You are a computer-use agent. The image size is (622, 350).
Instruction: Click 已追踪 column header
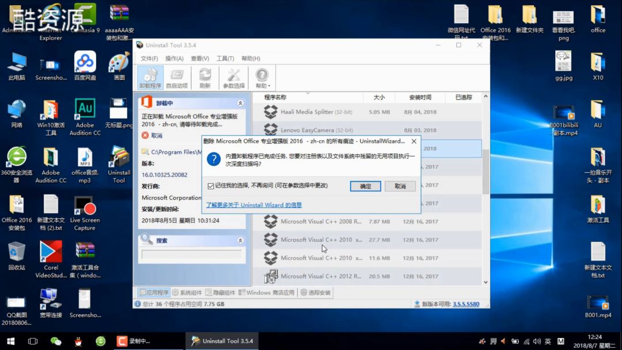[x=463, y=97]
